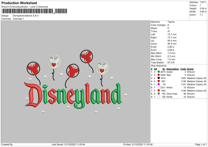This screenshot has height=147, width=208.
Task: Click the Max Stitch value 7.0 mm
Action: pyautogui.click(x=171, y=53)
